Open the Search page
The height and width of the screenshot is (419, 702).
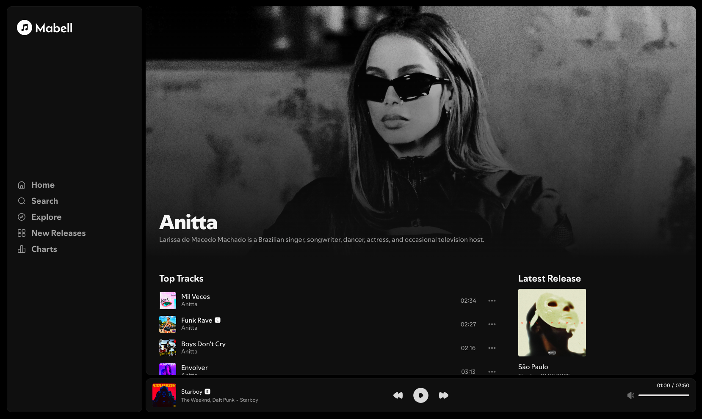pyautogui.click(x=44, y=201)
